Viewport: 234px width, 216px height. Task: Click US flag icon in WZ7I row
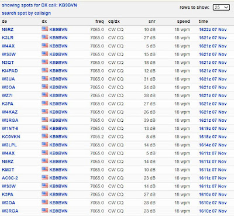pyautogui.click(x=44, y=95)
